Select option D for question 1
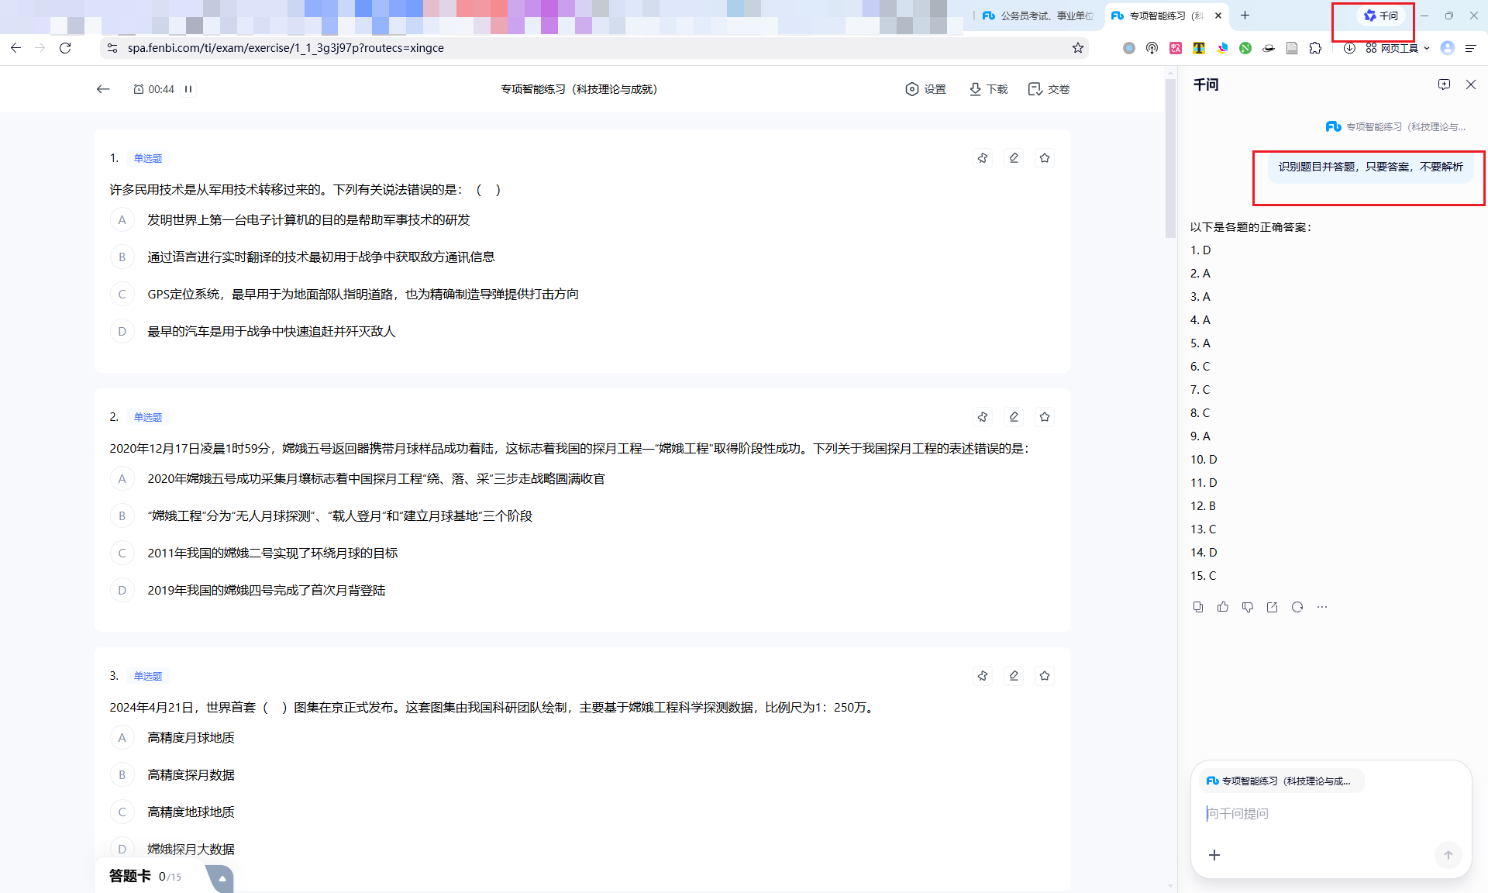The width and height of the screenshot is (1488, 893). coord(122,332)
